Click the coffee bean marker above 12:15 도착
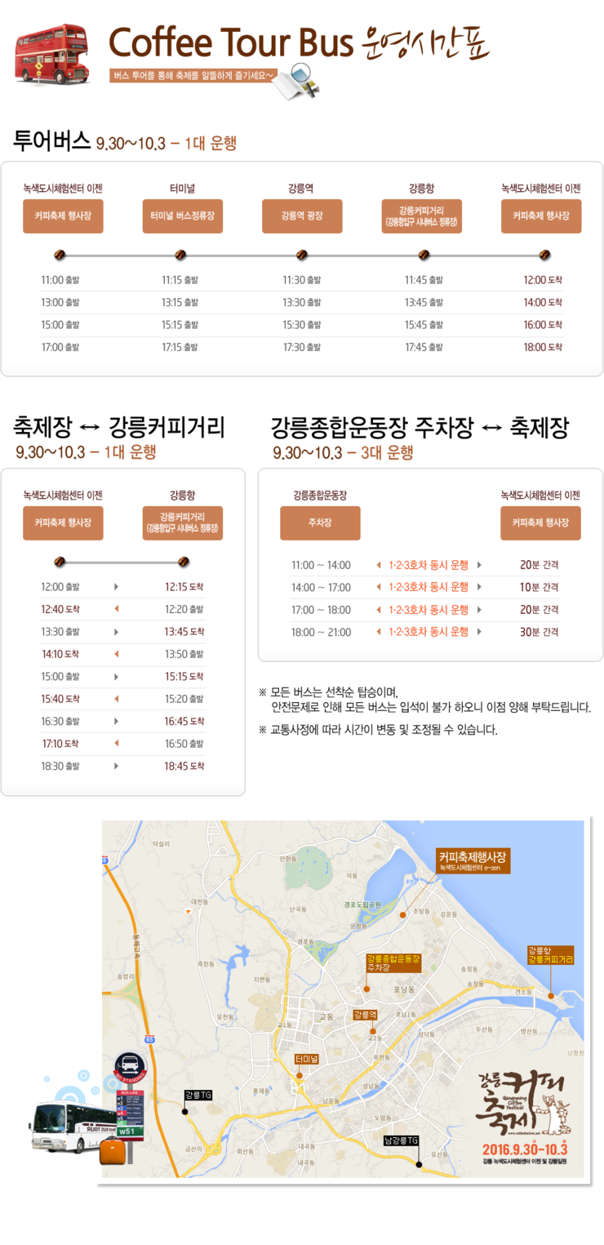 [184, 562]
